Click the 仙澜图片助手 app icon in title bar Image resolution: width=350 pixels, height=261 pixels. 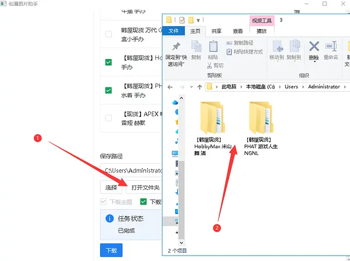pyautogui.click(x=4, y=3)
